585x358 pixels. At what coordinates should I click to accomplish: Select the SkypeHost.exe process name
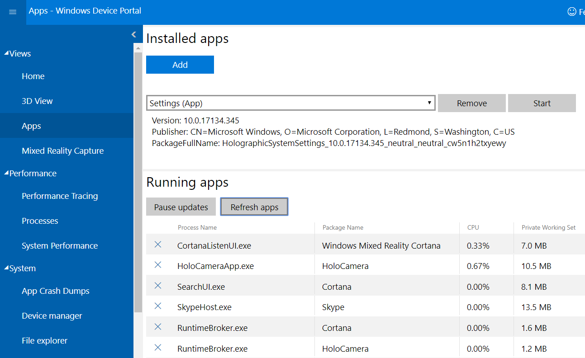click(x=205, y=307)
